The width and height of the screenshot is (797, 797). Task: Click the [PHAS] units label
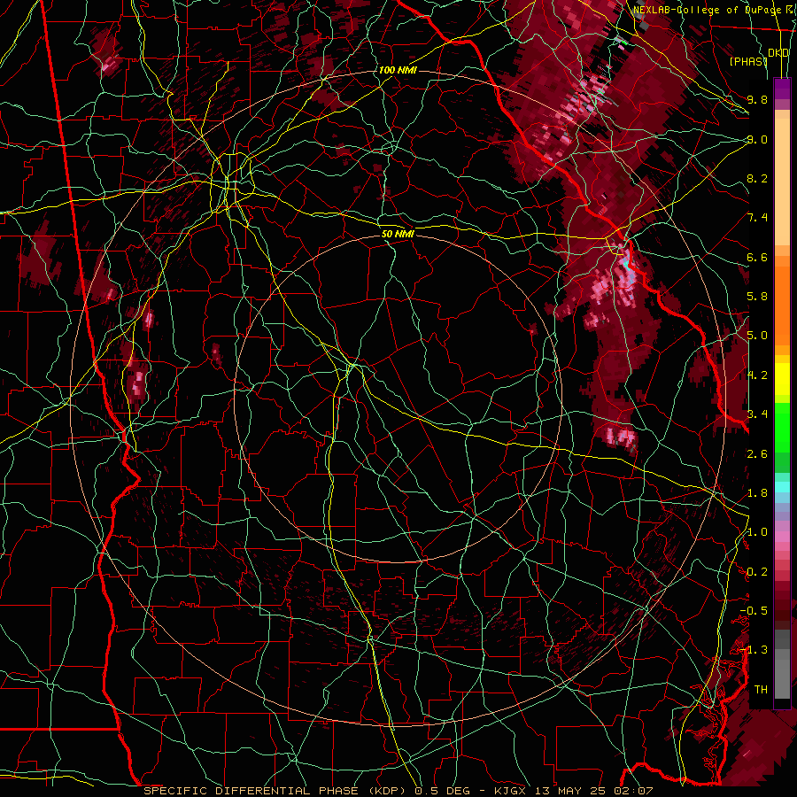tap(748, 61)
